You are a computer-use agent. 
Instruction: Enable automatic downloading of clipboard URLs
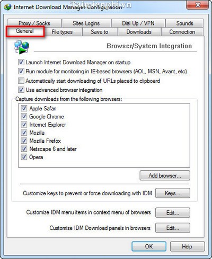click(x=21, y=81)
